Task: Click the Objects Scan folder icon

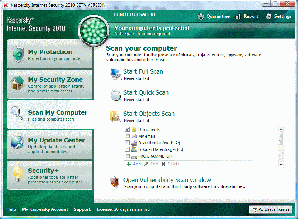Action: click(x=115, y=116)
